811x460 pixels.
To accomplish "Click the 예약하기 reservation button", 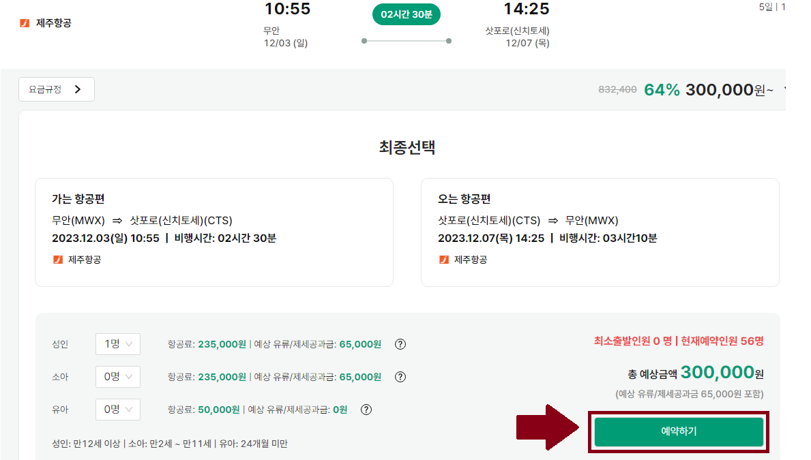I will click(679, 432).
